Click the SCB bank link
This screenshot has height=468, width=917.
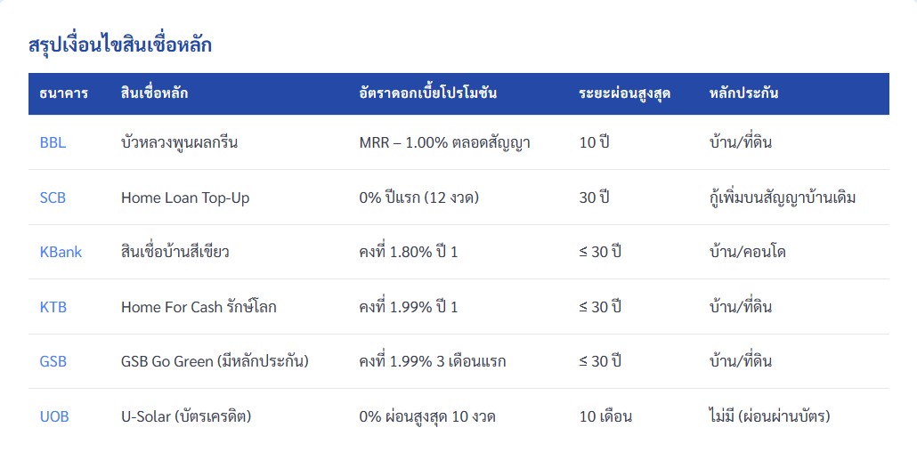[53, 198]
